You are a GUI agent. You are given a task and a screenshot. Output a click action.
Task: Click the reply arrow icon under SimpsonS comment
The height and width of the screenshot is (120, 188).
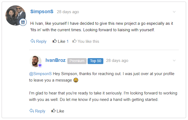(x=32, y=41)
